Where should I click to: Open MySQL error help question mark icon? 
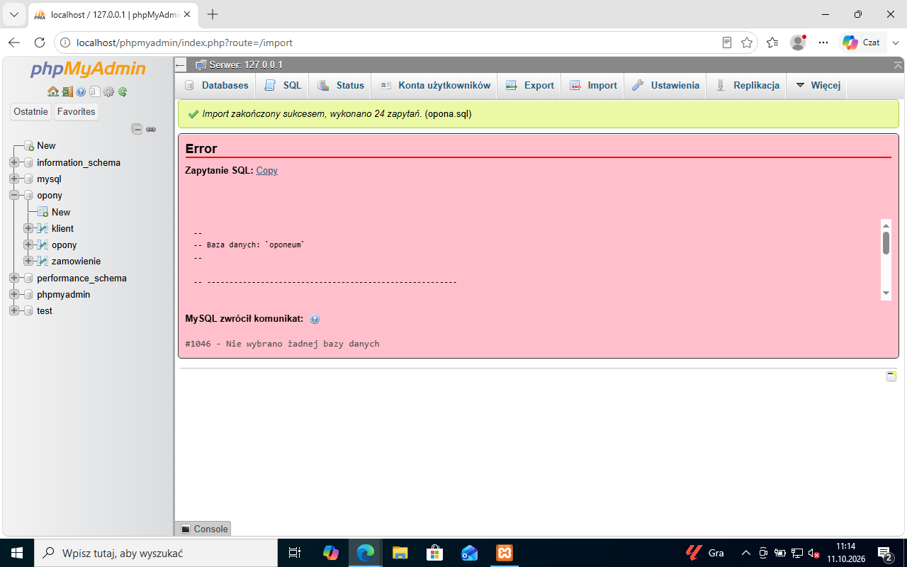click(x=315, y=319)
